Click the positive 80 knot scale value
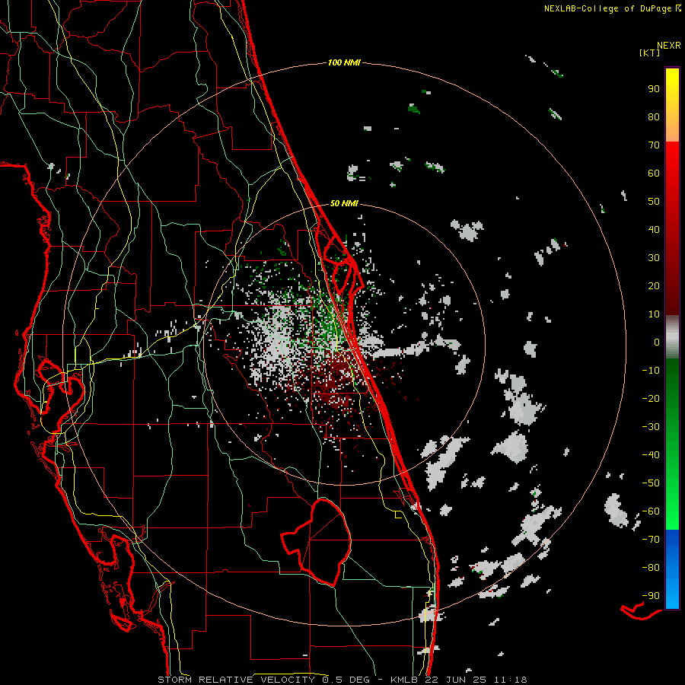 [x=654, y=116]
